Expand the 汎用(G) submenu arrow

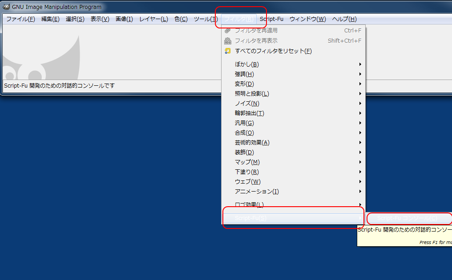click(x=360, y=123)
